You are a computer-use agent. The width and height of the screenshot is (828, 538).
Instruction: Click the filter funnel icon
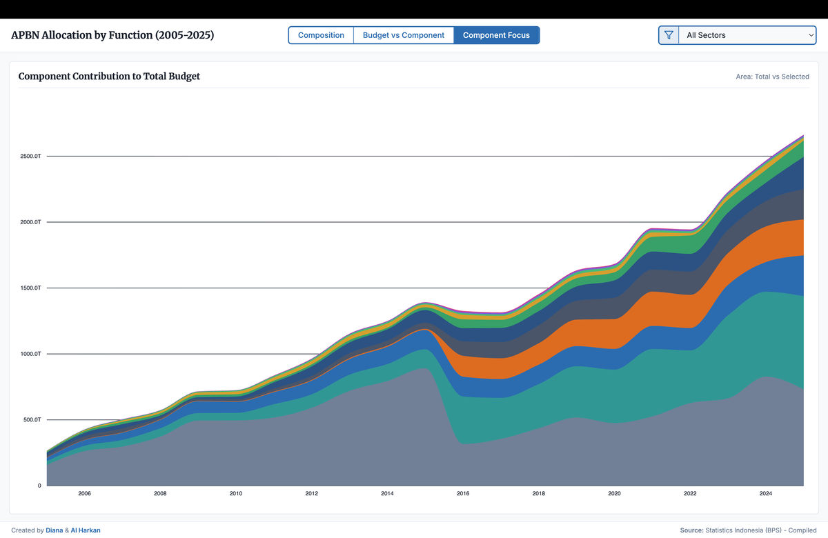coord(669,35)
